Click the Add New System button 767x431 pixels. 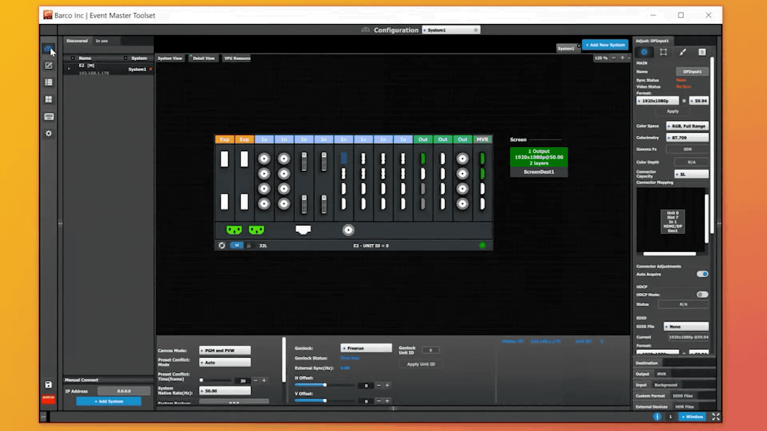click(x=605, y=45)
